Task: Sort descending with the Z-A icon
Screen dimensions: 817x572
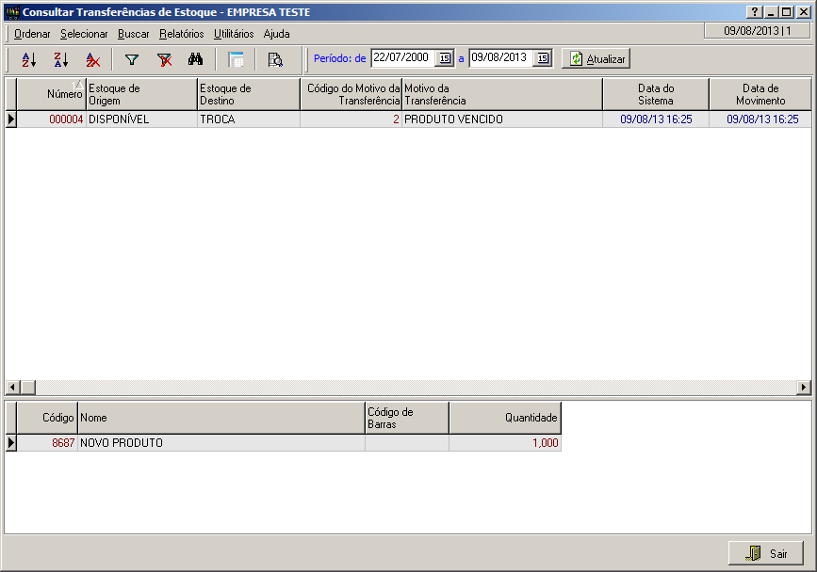Action: [x=60, y=59]
